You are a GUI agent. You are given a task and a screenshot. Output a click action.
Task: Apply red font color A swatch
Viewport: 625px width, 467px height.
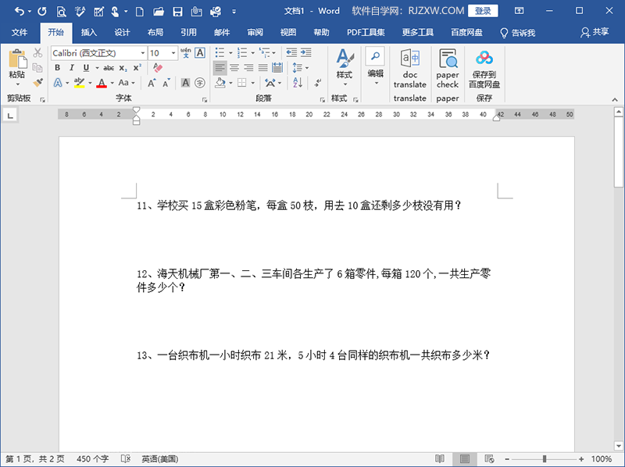click(102, 83)
